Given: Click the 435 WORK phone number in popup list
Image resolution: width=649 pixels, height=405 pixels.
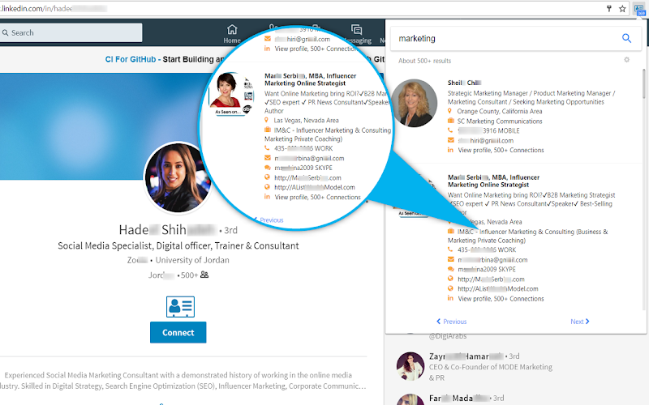Looking at the screenshot, I should (x=487, y=250).
